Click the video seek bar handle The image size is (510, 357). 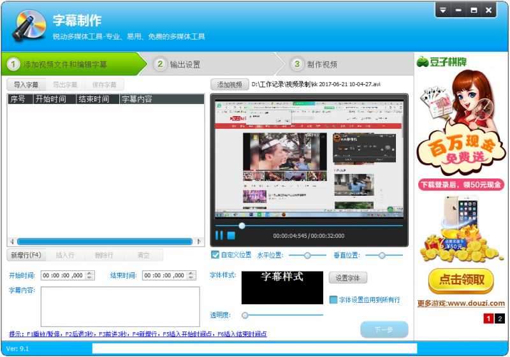click(242, 226)
